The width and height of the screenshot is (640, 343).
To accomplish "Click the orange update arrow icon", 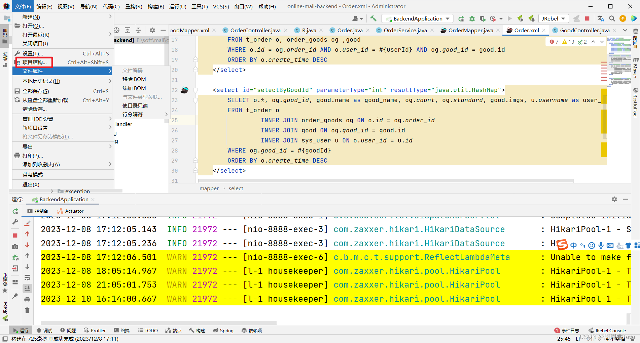I will [623, 19].
